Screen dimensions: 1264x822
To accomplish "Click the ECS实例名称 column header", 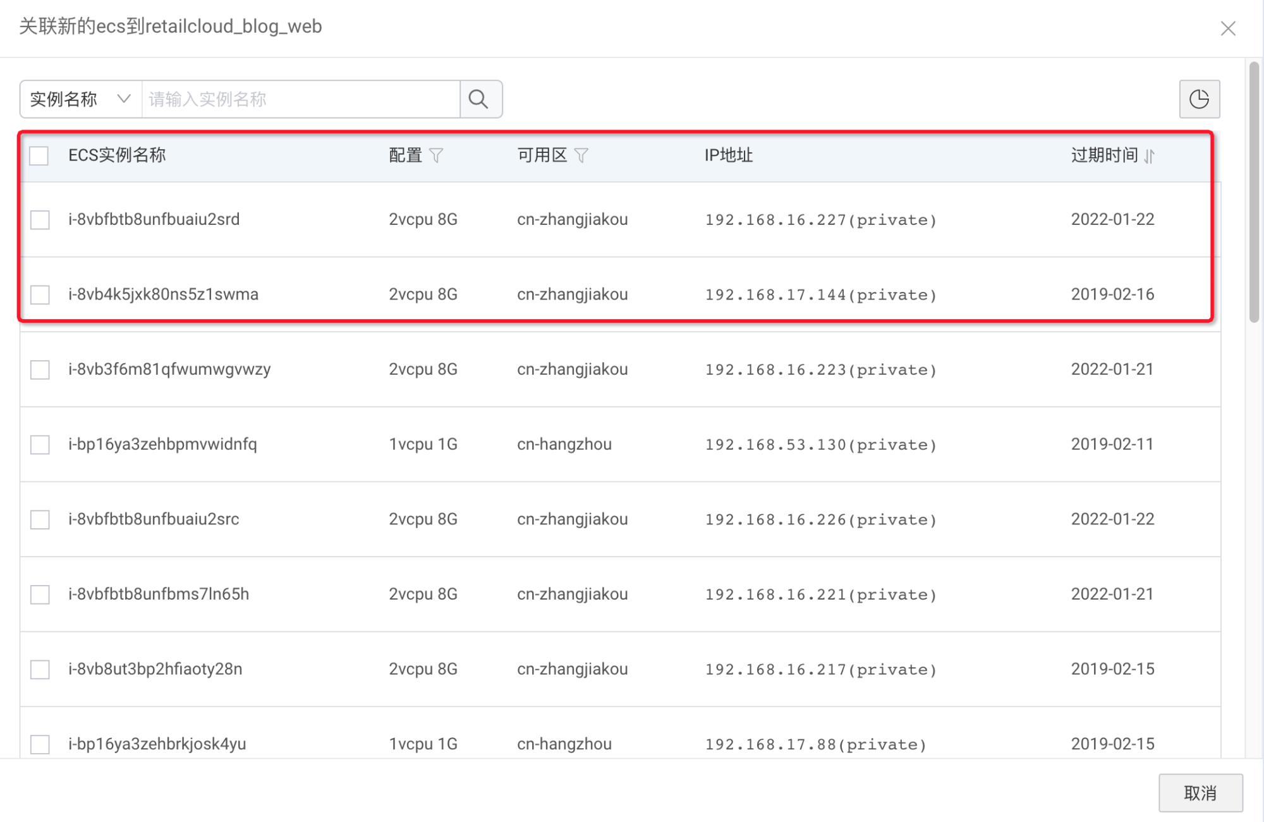I will 117,155.
